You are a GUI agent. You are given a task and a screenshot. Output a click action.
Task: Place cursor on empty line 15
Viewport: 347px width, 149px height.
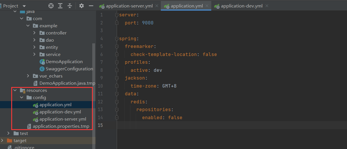point(231,125)
